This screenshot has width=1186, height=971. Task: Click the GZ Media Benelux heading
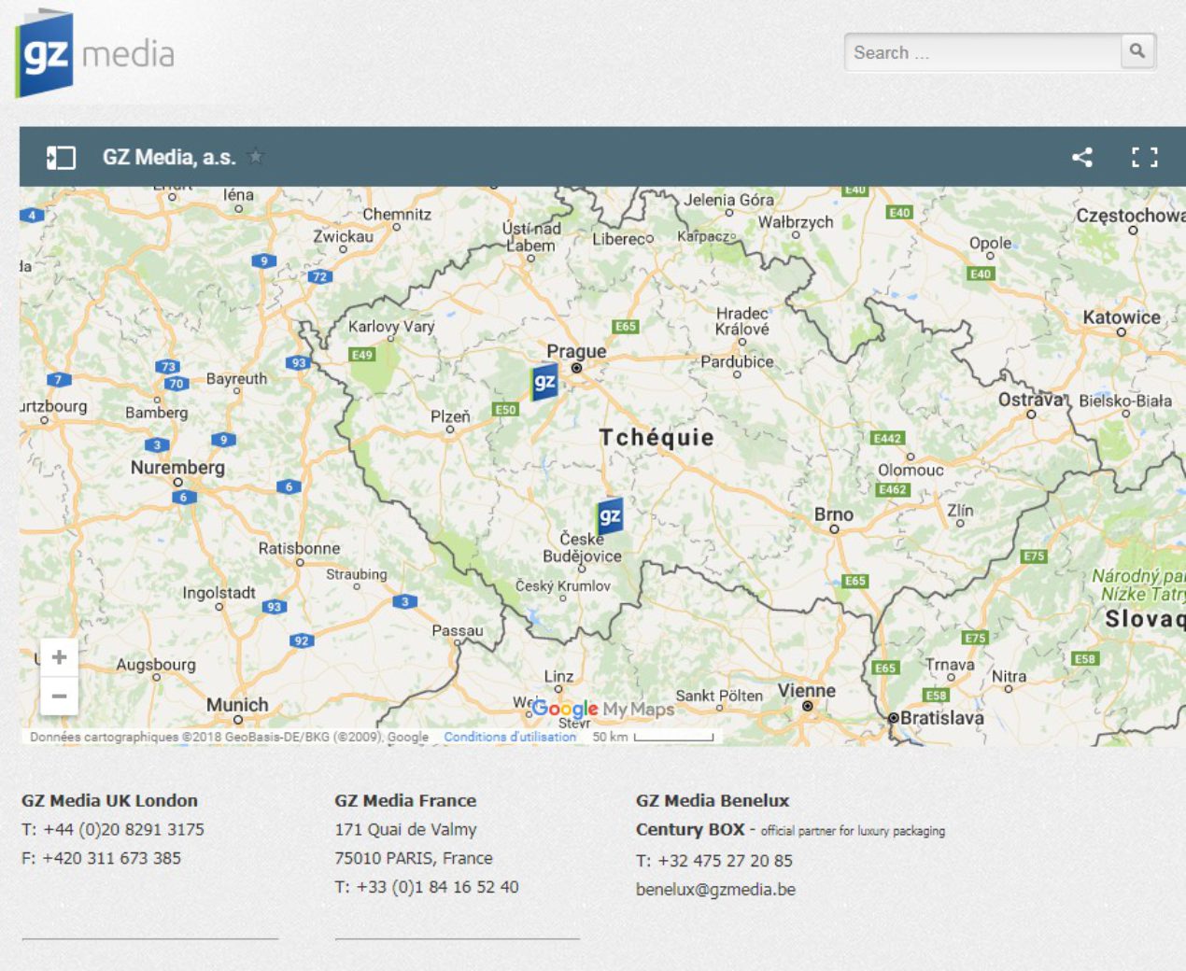[713, 800]
